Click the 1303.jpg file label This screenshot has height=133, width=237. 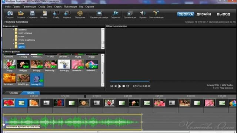tap(23, 57)
